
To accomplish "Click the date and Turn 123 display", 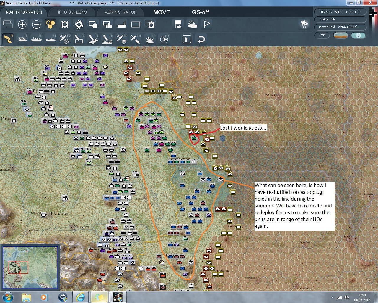I will [x=340, y=12].
